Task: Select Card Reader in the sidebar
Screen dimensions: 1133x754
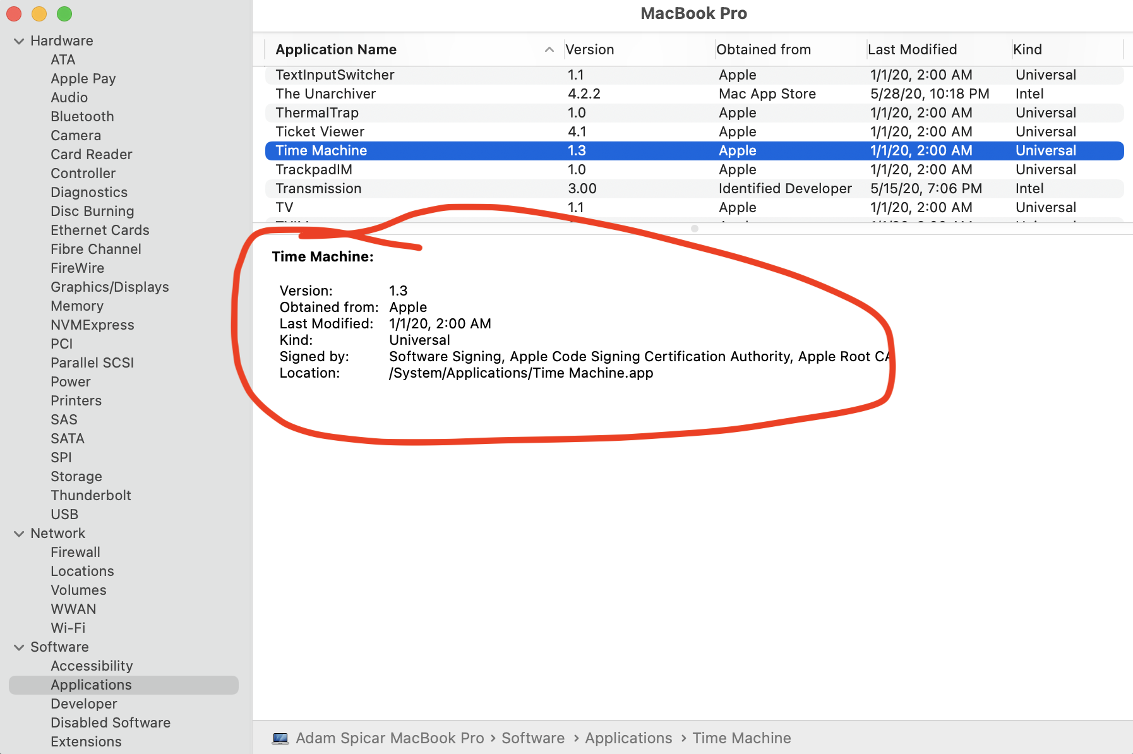Action: [92, 154]
